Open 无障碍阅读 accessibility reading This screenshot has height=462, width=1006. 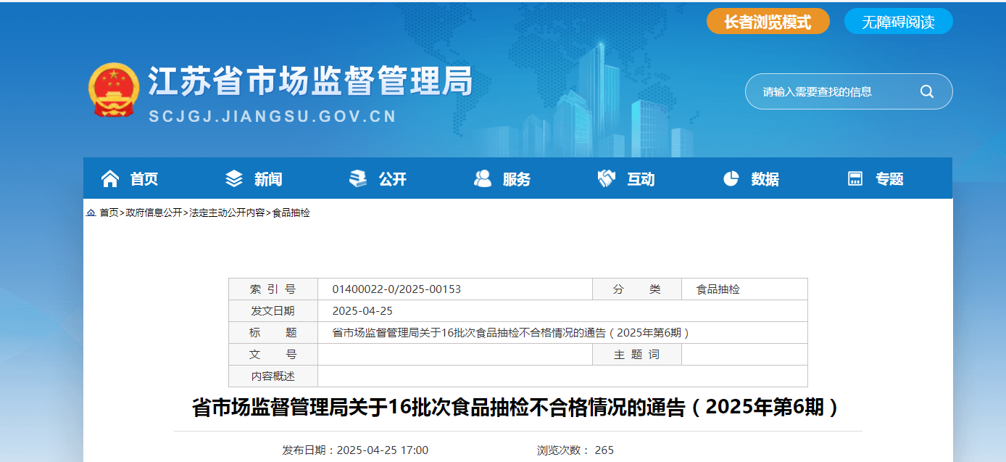click(899, 22)
